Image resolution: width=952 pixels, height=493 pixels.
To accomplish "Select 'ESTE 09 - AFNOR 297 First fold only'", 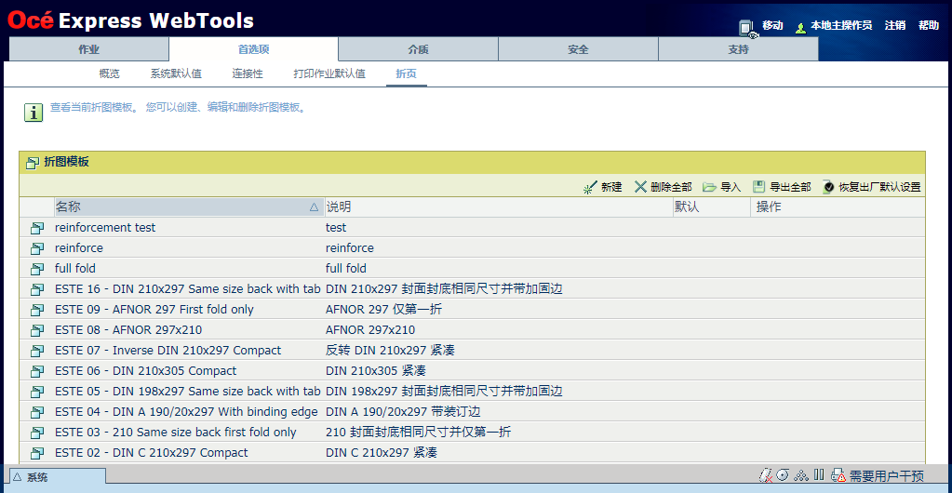I will click(154, 310).
